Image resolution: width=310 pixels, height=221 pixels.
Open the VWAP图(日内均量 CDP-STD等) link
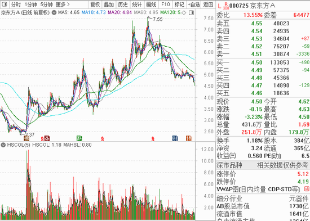(258, 190)
